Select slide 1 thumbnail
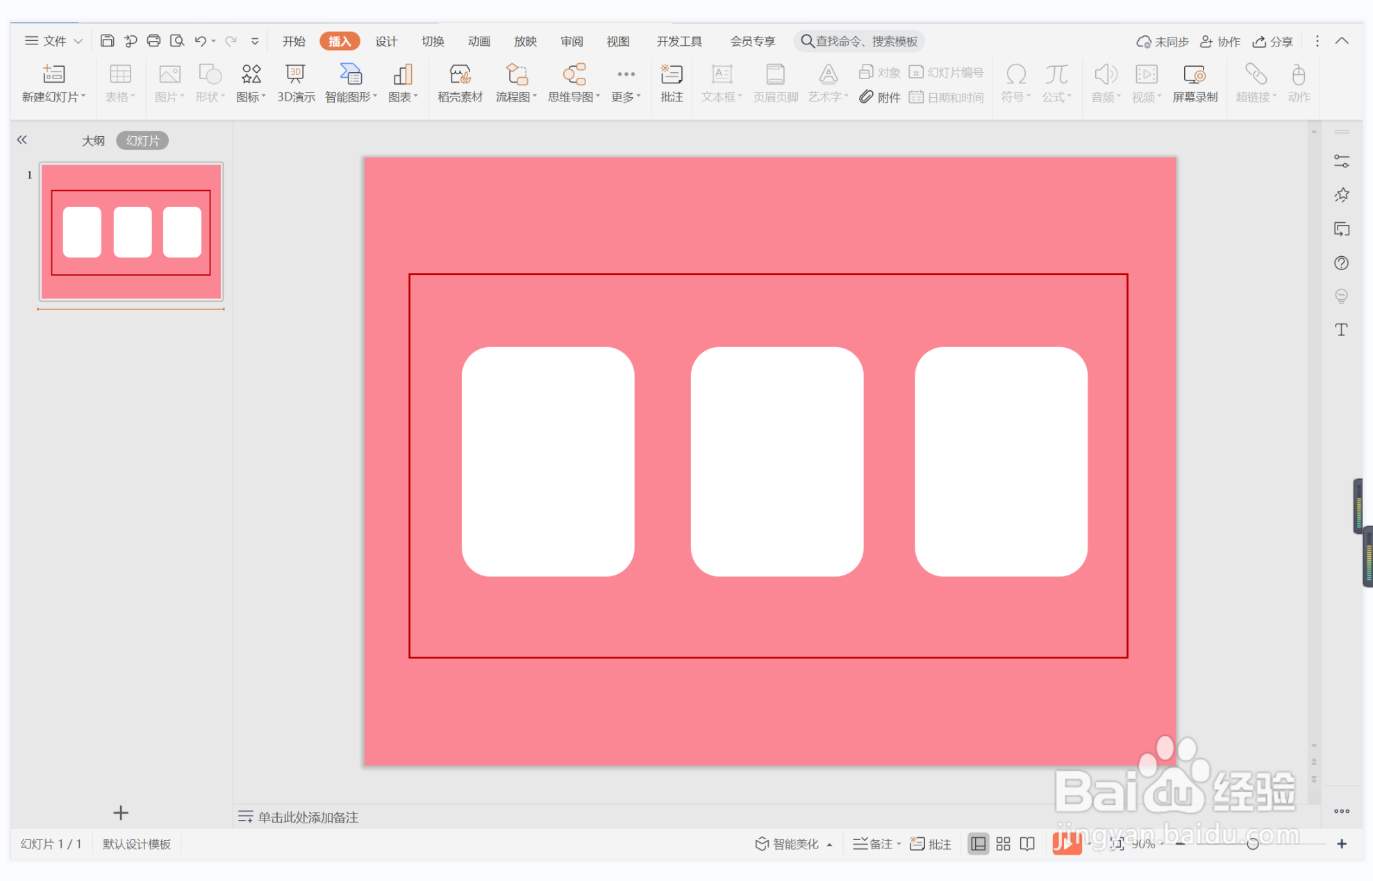 pyautogui.click(x=131, y=232)
